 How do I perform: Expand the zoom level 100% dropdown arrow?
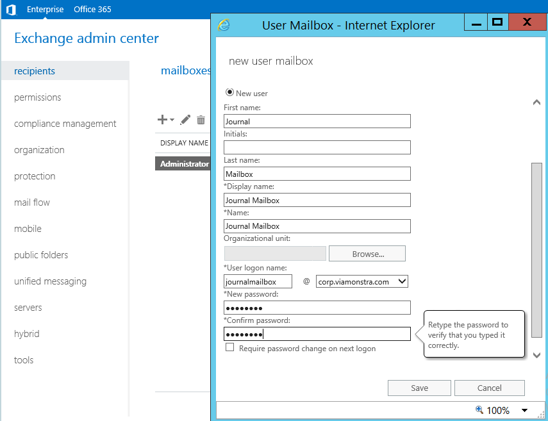tap(524, 410)
